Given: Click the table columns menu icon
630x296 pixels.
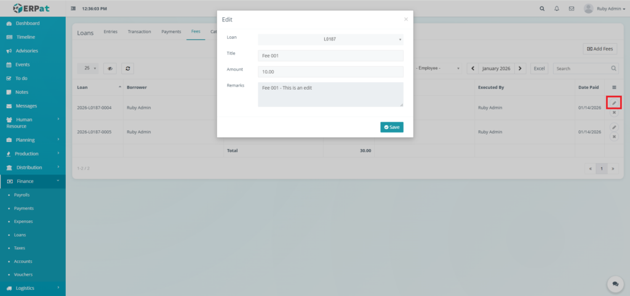Looking at the screenshot, I should coord(614,87).
